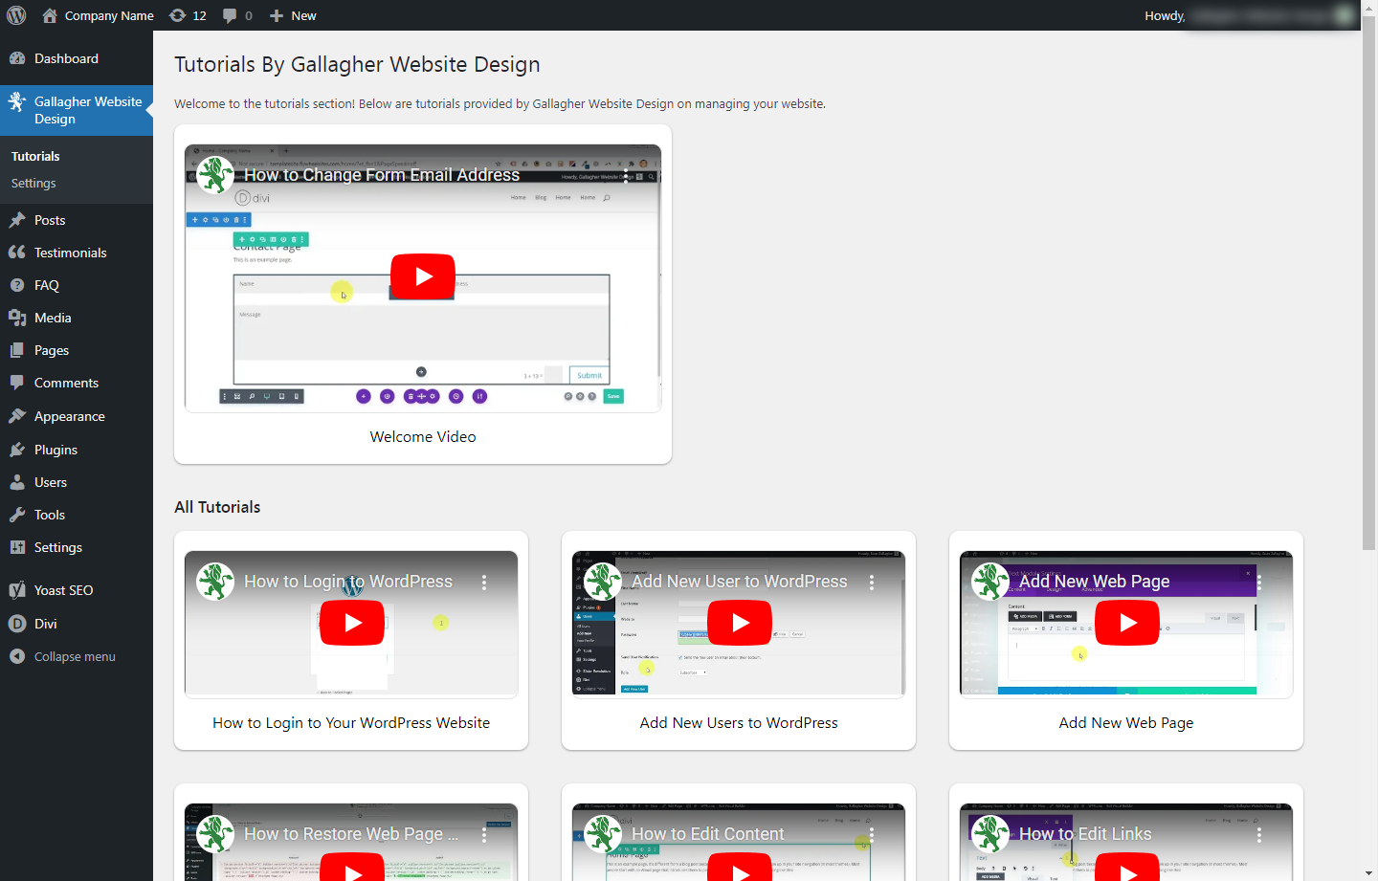Viewport: 1378px width, 881px height.
Task: Play the How to Edit Links video
Action: 1127,869
